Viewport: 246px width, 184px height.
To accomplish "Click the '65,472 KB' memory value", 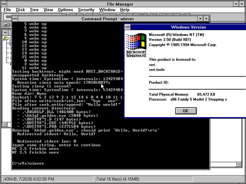I will (x=206, y=94).
